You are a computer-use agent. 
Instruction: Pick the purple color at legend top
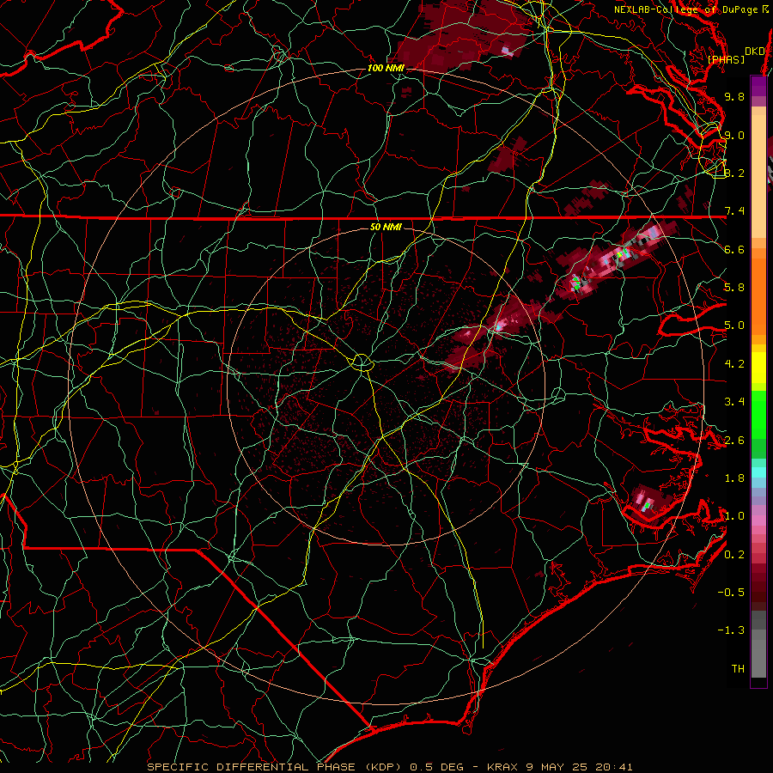click(758, 86)
